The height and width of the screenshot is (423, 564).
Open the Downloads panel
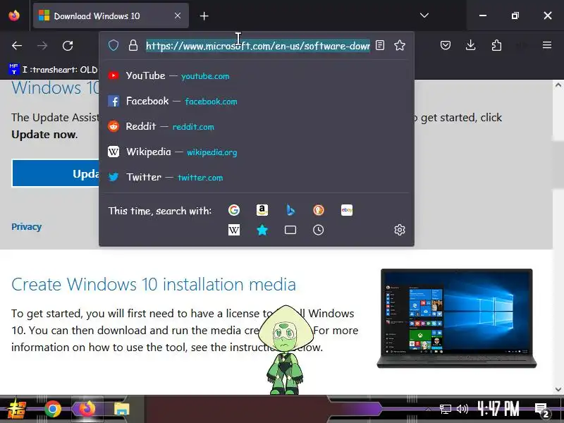[470, 45]
